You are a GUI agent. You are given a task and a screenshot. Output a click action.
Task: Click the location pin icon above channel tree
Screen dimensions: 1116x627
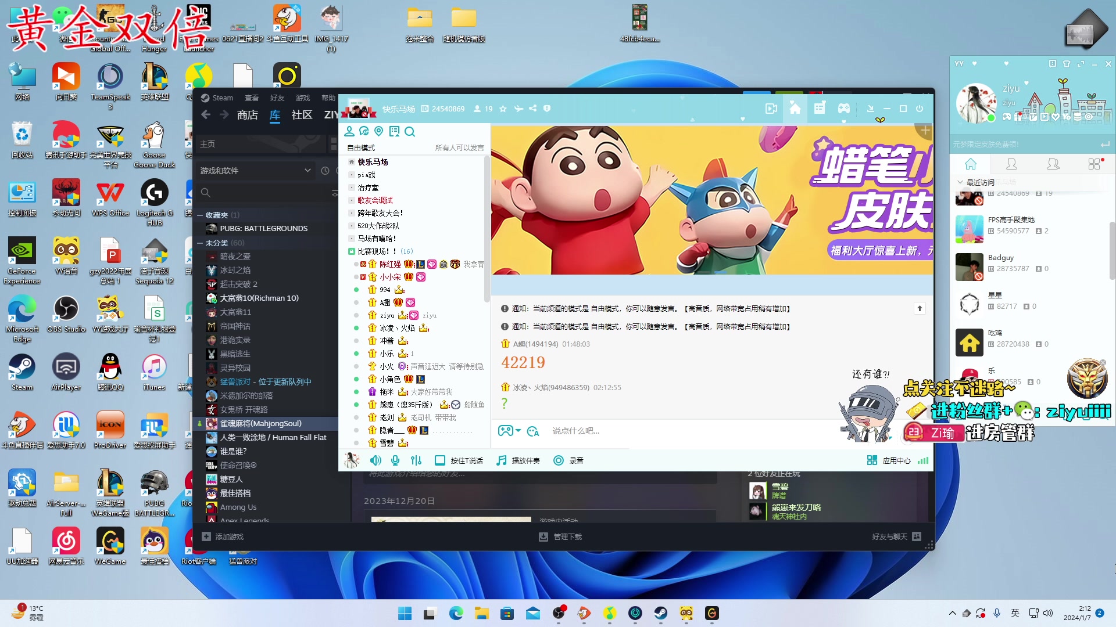[379, 131]
